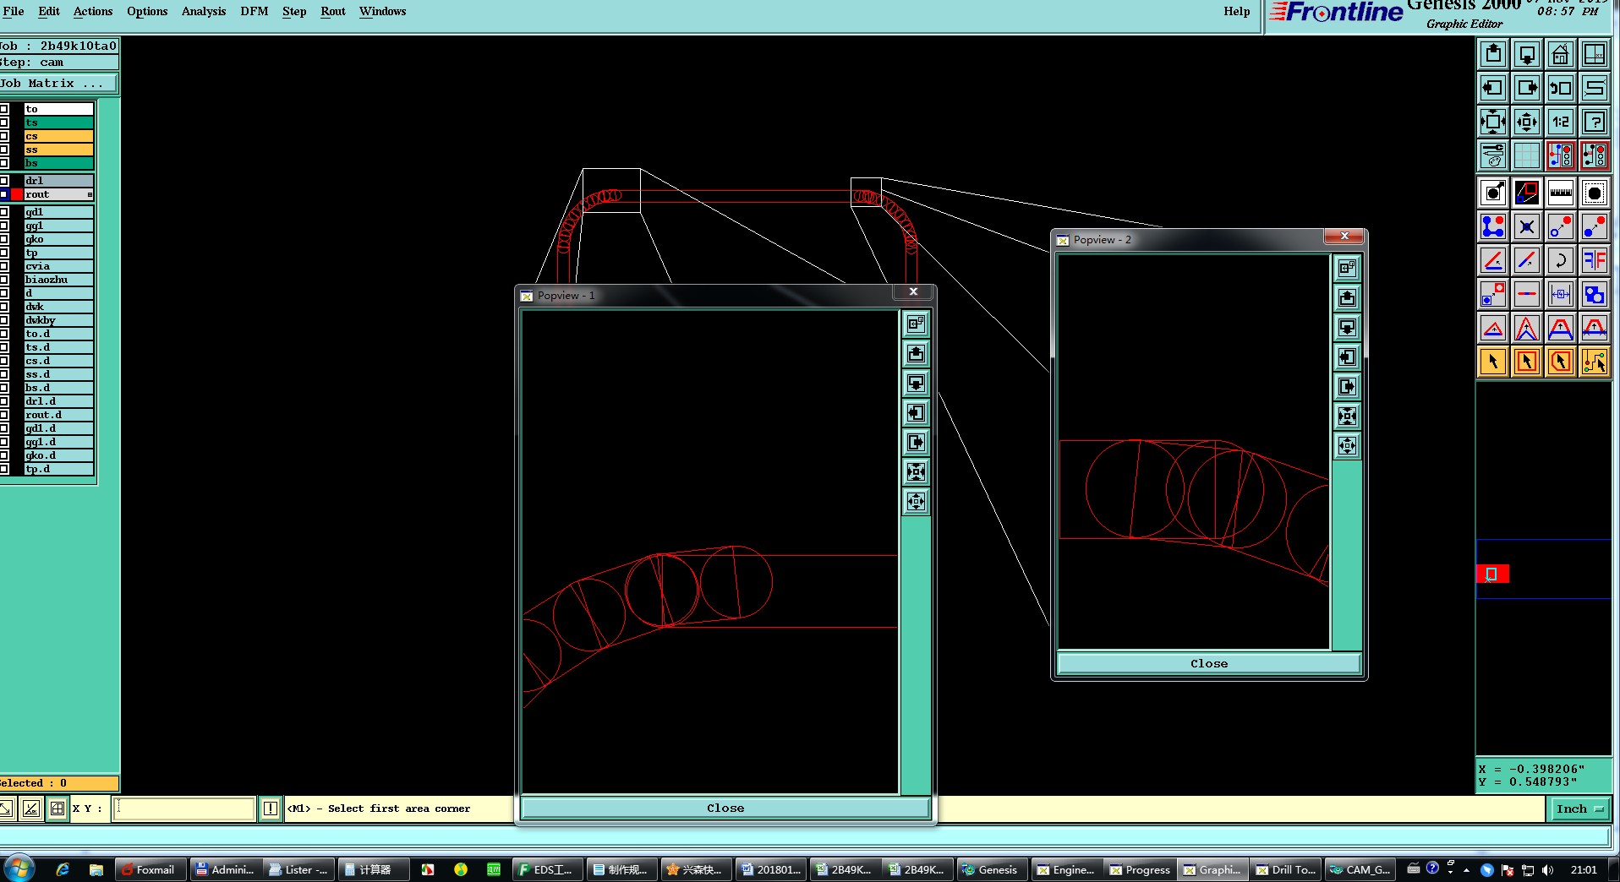
Task: Toggle the checkbox for layer drl
Action: 4,181
